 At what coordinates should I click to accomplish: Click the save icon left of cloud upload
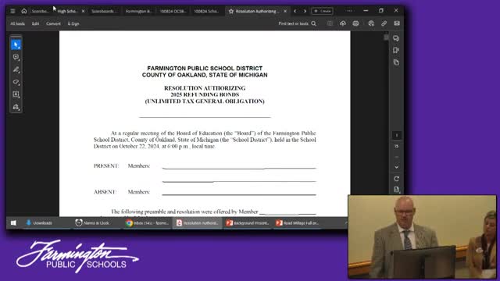[330, 23]
